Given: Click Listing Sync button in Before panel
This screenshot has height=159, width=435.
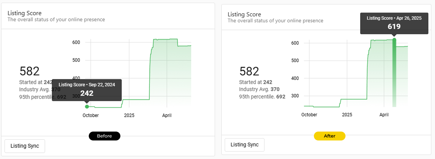Looking at the screenshot, I should tap(25, 146).
